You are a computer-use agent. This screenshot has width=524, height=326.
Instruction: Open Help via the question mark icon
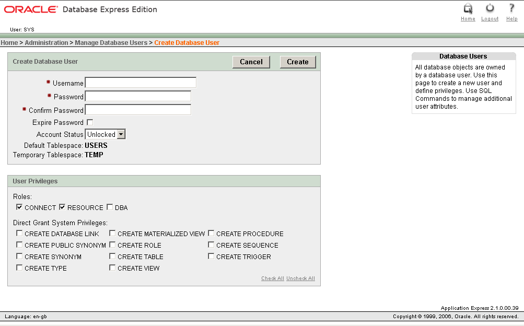tap(511, 8)
